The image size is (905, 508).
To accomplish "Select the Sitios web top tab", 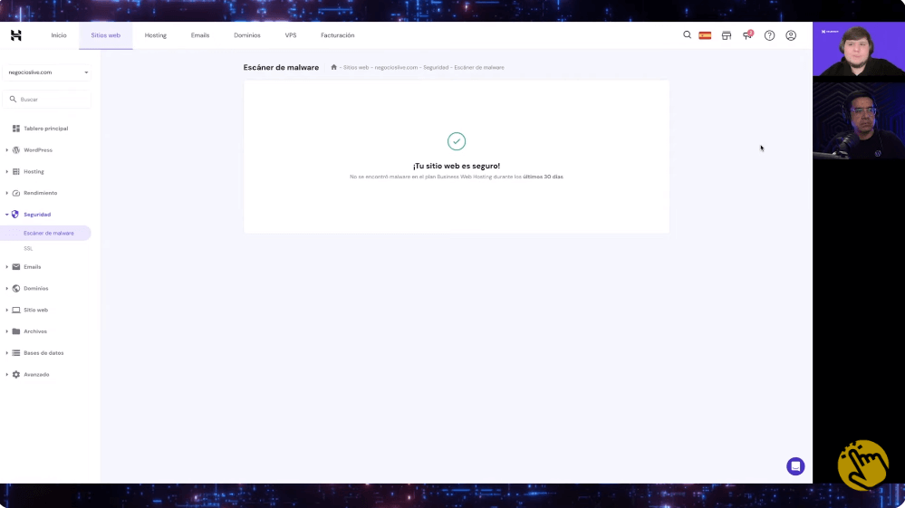I will (x=106, y=35).
